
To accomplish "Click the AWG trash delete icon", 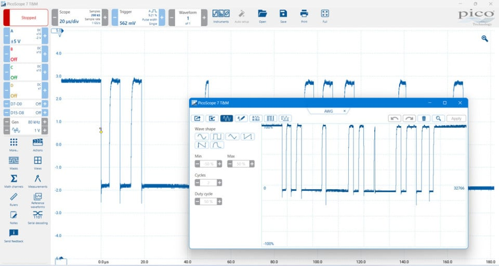I will (x=424, y=118).
